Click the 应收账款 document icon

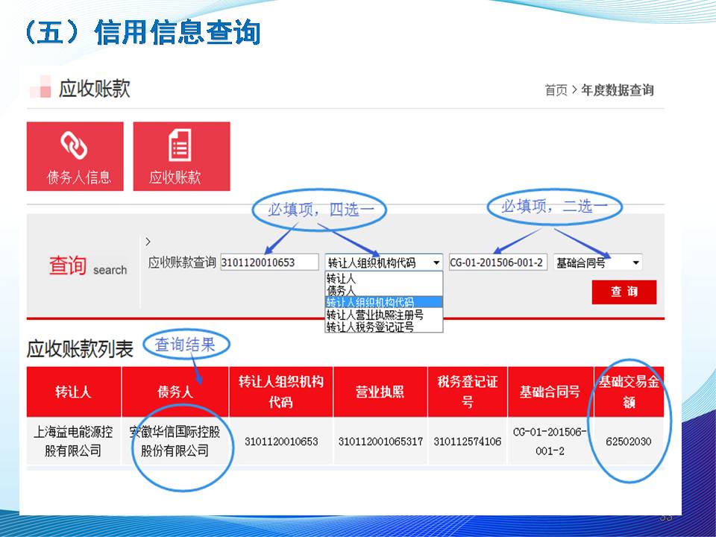coord(179,145)
